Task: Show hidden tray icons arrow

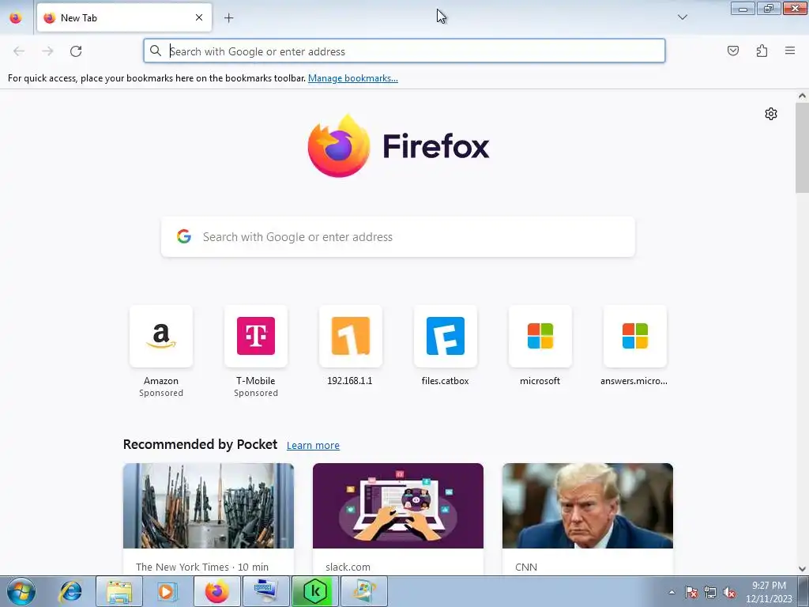Action: (x=672, y=592)
